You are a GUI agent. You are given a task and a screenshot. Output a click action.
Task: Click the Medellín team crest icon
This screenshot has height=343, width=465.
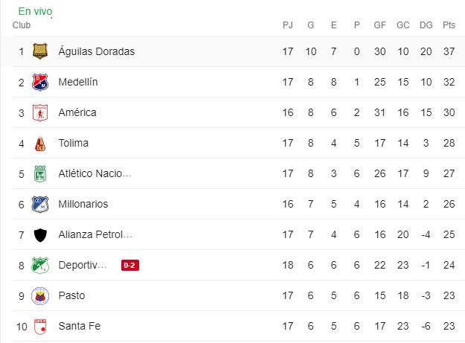(40, 82)
